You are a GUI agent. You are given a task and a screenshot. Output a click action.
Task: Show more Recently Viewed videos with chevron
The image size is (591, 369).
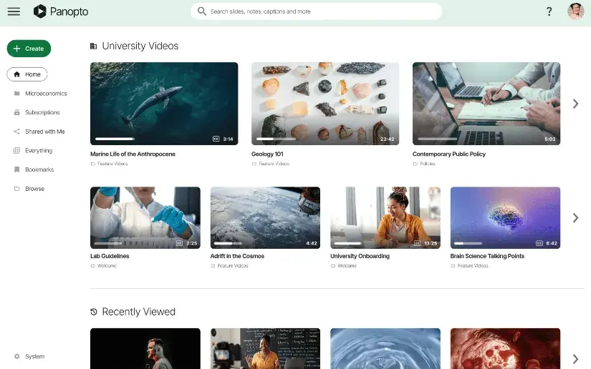tap(575, 359)
